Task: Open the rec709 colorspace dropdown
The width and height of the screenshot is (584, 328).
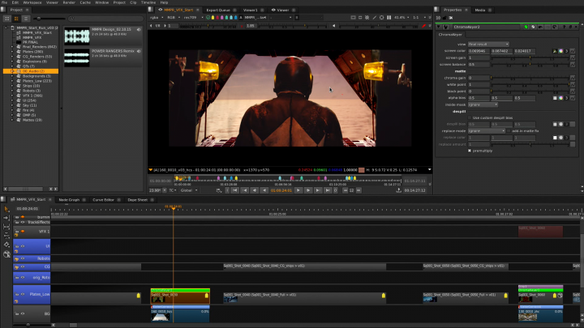Action: point(193,18)
